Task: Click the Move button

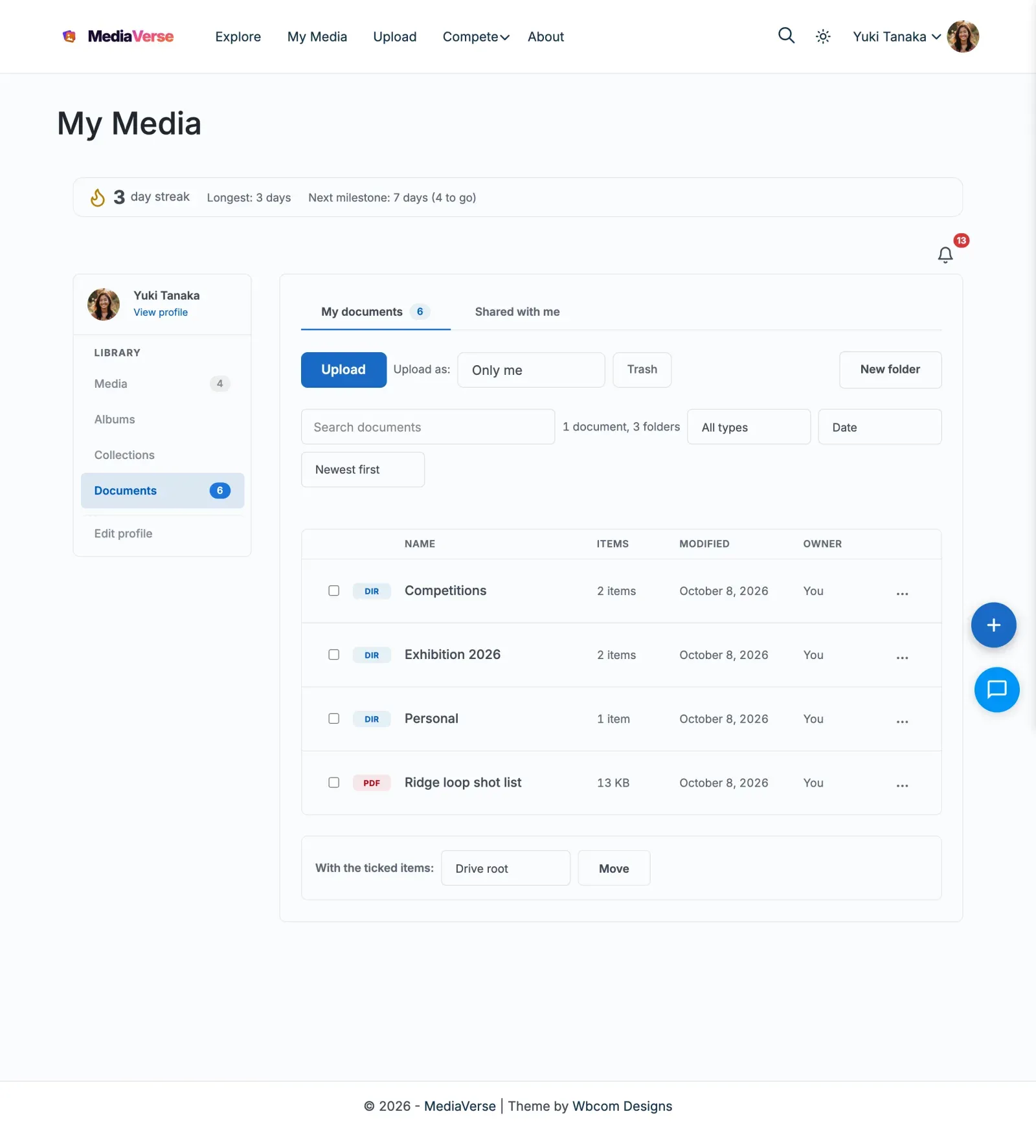Action: [614, 868]
